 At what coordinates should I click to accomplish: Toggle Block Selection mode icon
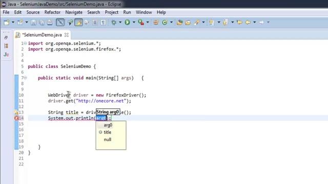click(x=95, y=22)
